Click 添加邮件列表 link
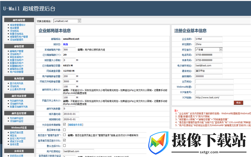This screenshot has height=157, width=251. coord(16,104)
